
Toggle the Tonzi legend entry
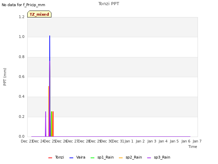pos(56,157)
